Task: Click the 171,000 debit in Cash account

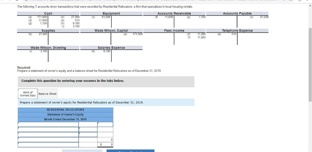Action: point(42,17)
